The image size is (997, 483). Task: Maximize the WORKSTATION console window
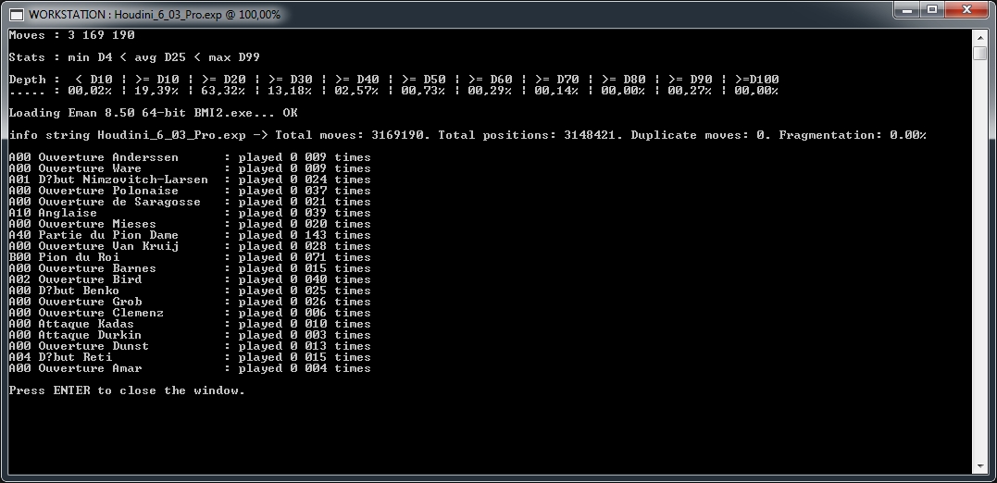[x=932, y=9]
